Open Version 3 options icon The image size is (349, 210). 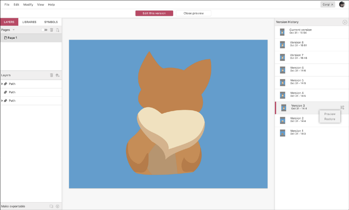pos(342,108)
